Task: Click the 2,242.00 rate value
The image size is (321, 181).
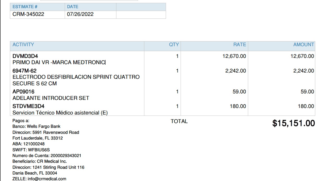Action: point(235,71)
